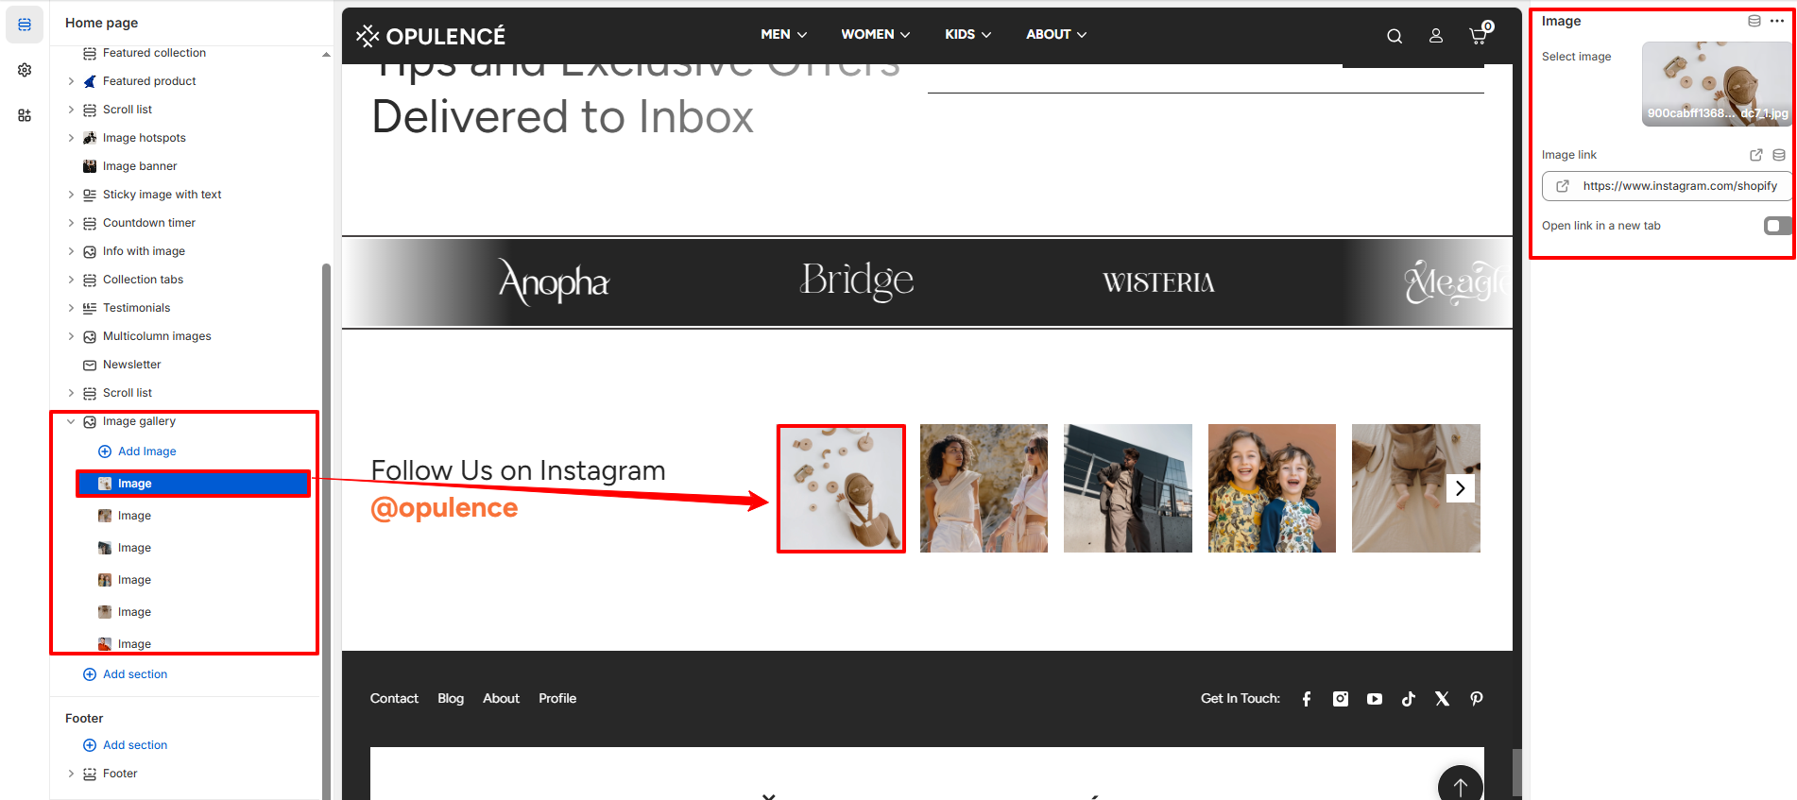Open the Sections panel icon in left rail

click(25, 25)
